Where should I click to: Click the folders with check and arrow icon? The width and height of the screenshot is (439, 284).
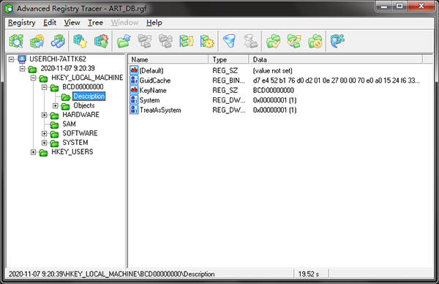(294, 41)
